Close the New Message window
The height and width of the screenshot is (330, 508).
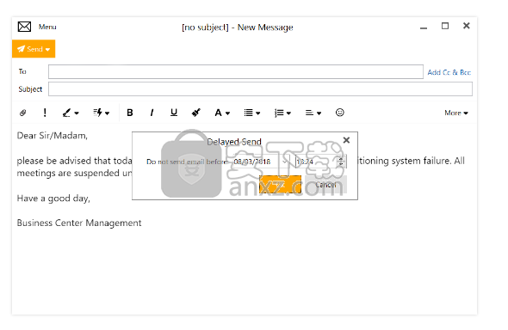(466, 26)
